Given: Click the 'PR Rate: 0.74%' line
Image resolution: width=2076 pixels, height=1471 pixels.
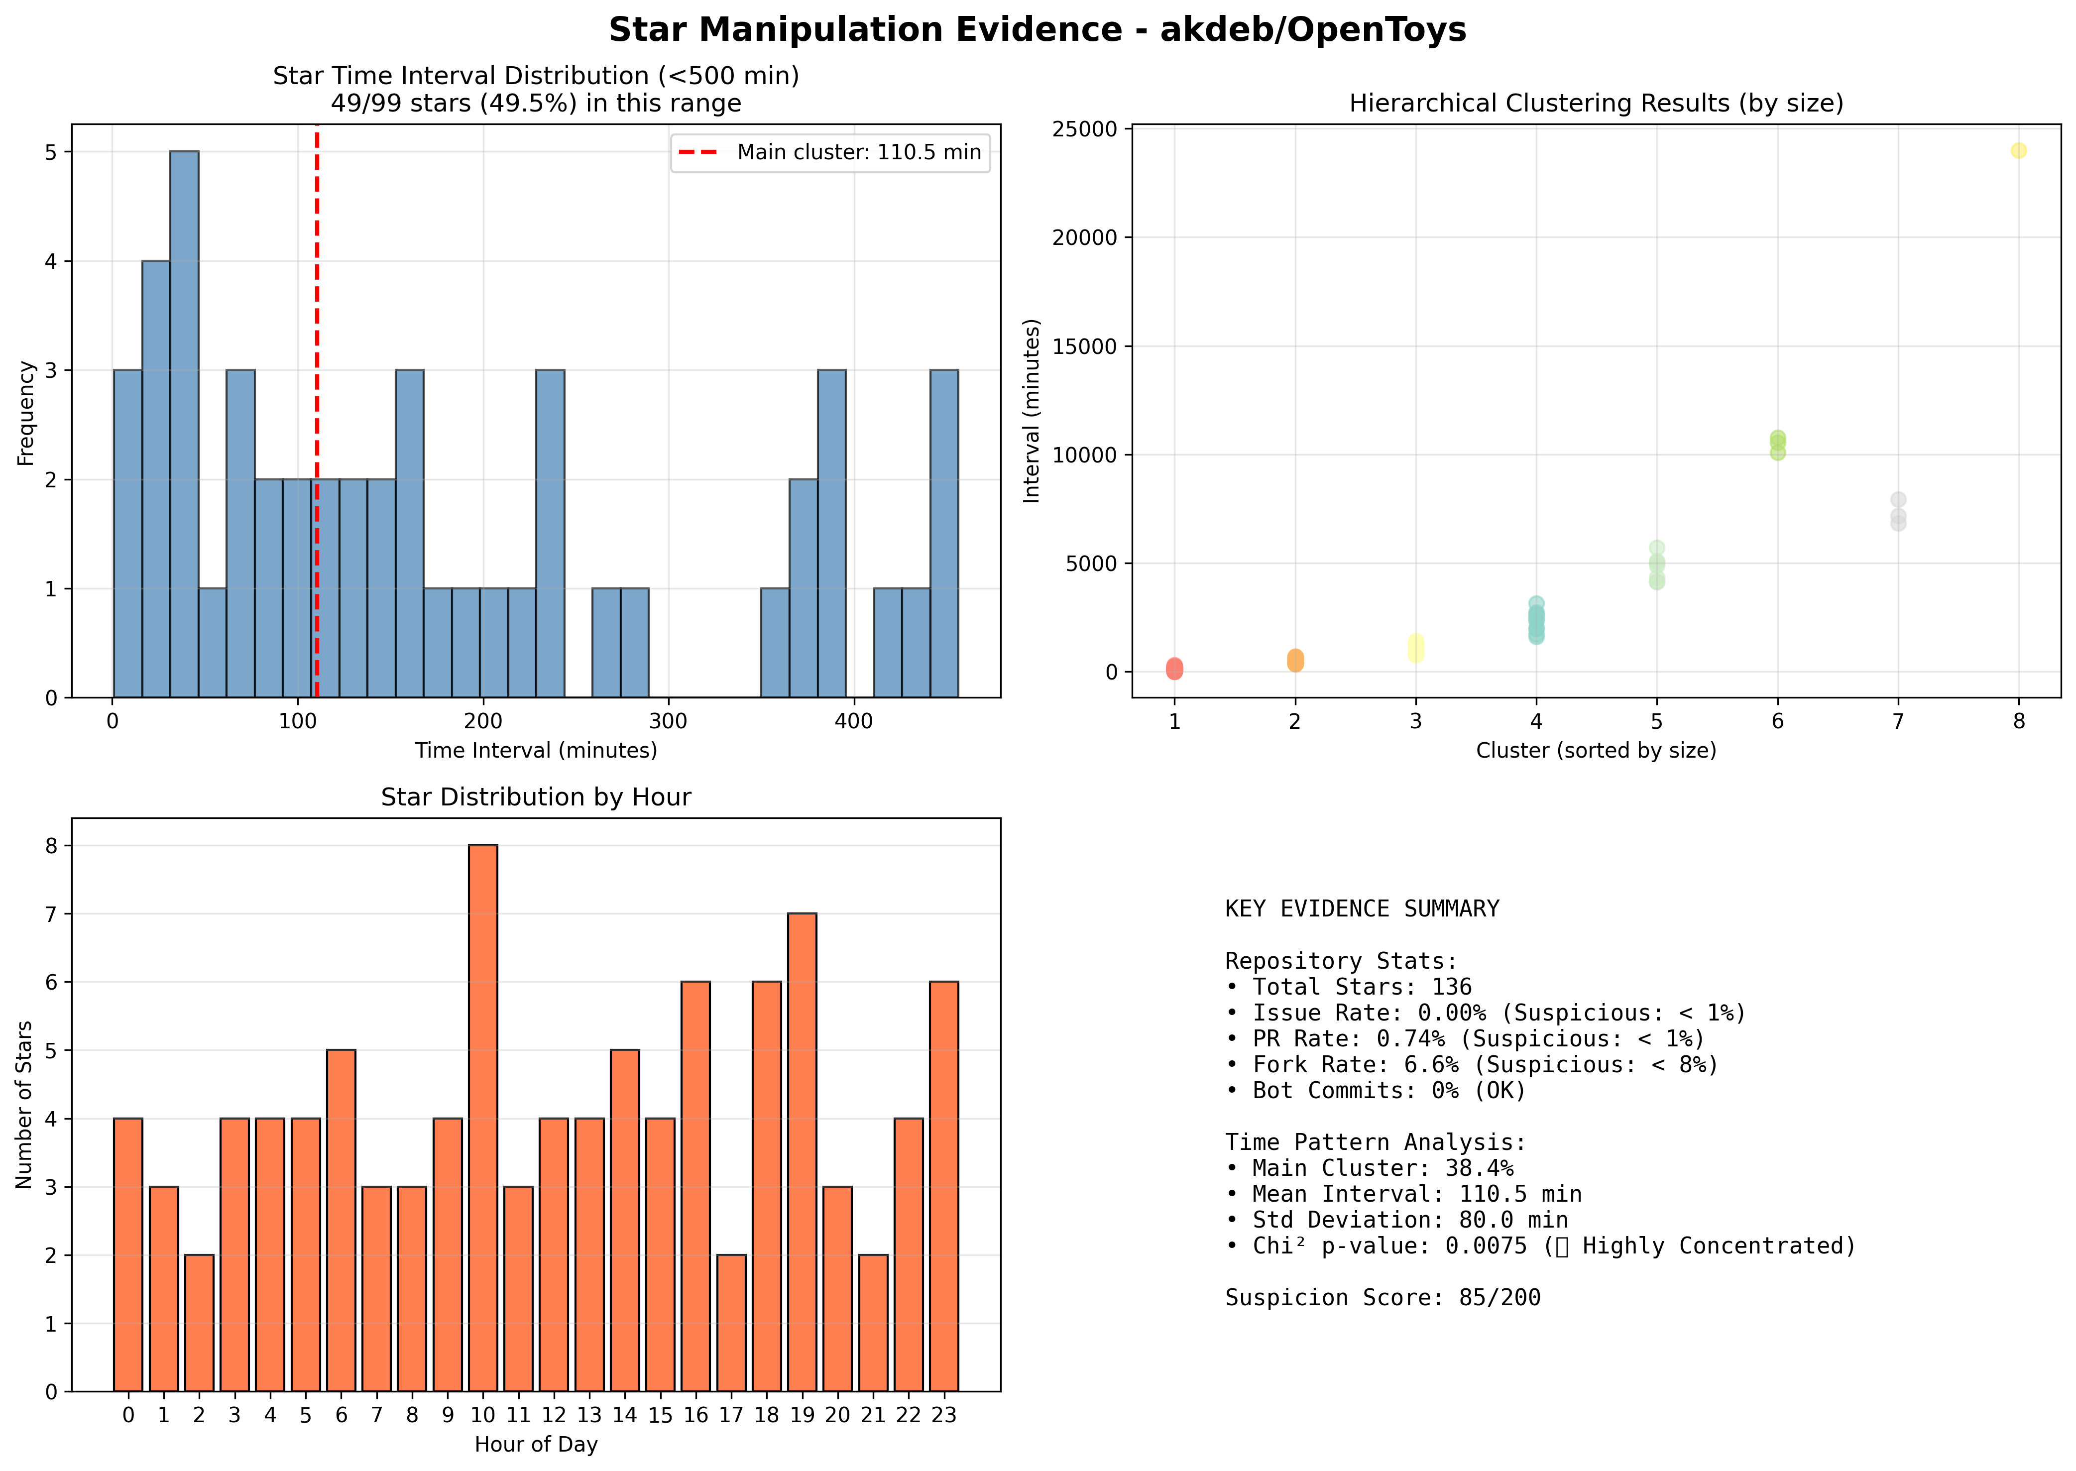Looking at the screenshot, I should [1465, 1039].
